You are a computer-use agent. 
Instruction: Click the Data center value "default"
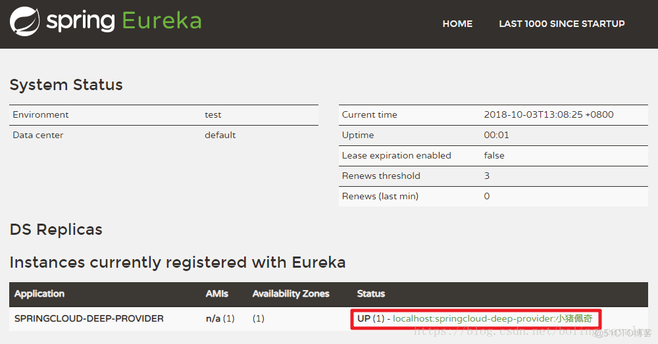pyautogui.click(x=220, y=135)
